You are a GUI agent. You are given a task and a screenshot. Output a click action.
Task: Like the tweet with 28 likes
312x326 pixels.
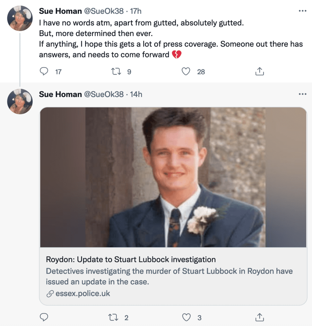tap(187, 71)
